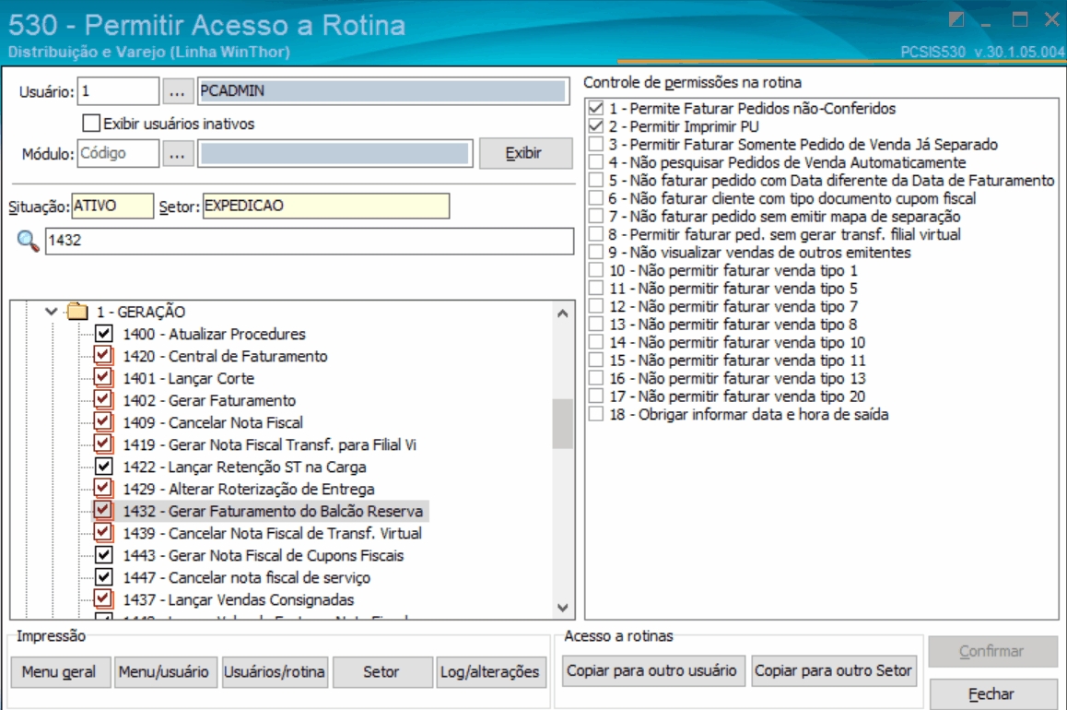Select 1402 Gerar Faturamento row
Screen dimensions: 1067x710
pos(209,400)
